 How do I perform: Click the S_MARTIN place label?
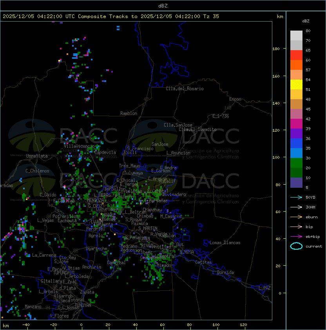pos(148,228)
